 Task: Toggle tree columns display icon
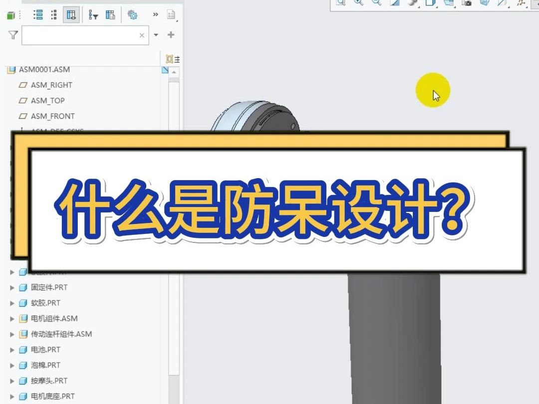pos(71,15)
